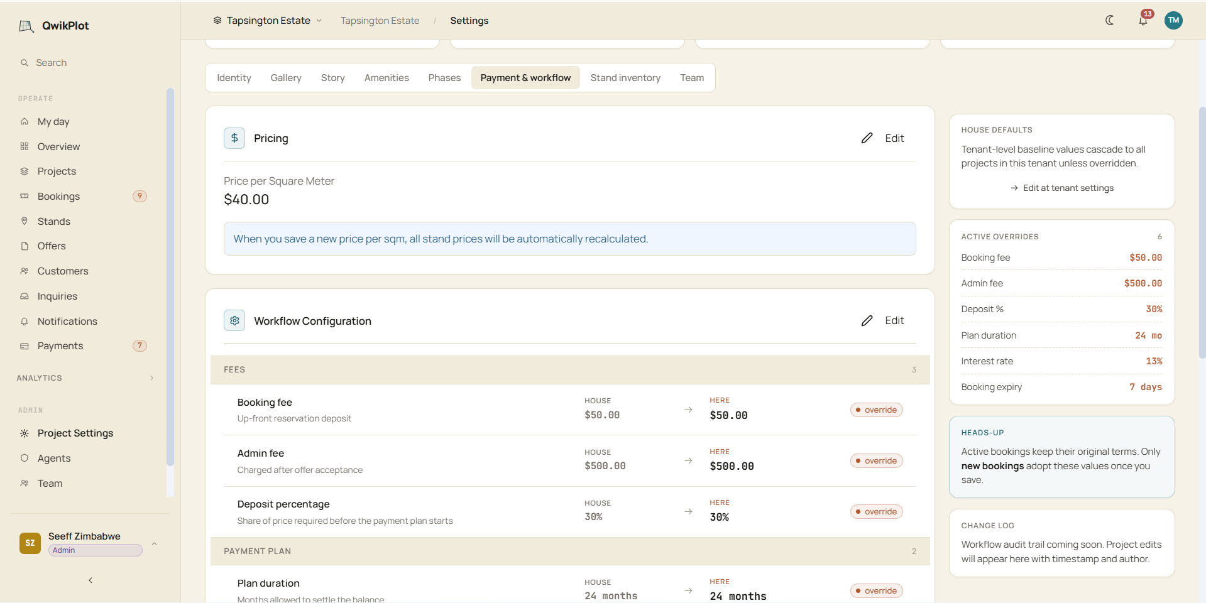Switch to the Gallery tab
This screenshot has height=603, width=1206.
(286, 78)
